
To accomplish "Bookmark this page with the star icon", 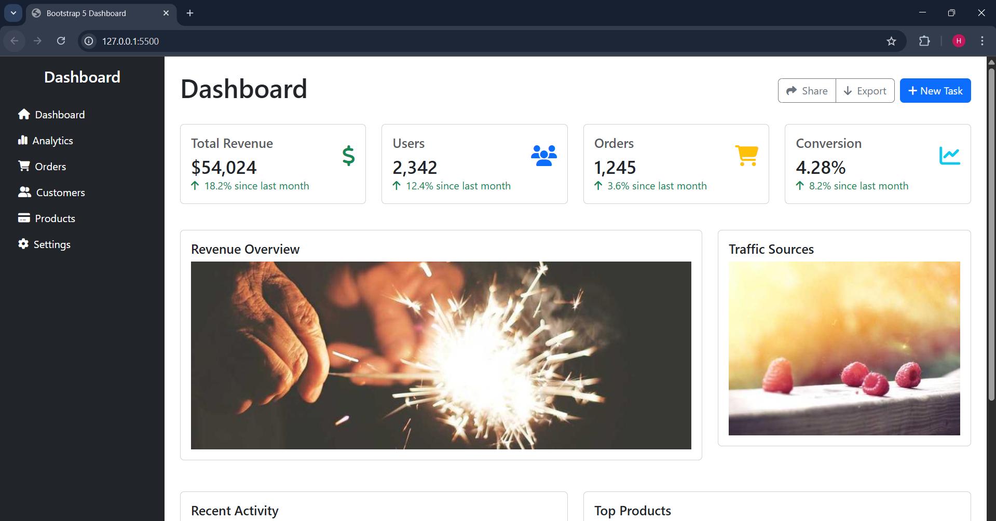I will [891, 41].
